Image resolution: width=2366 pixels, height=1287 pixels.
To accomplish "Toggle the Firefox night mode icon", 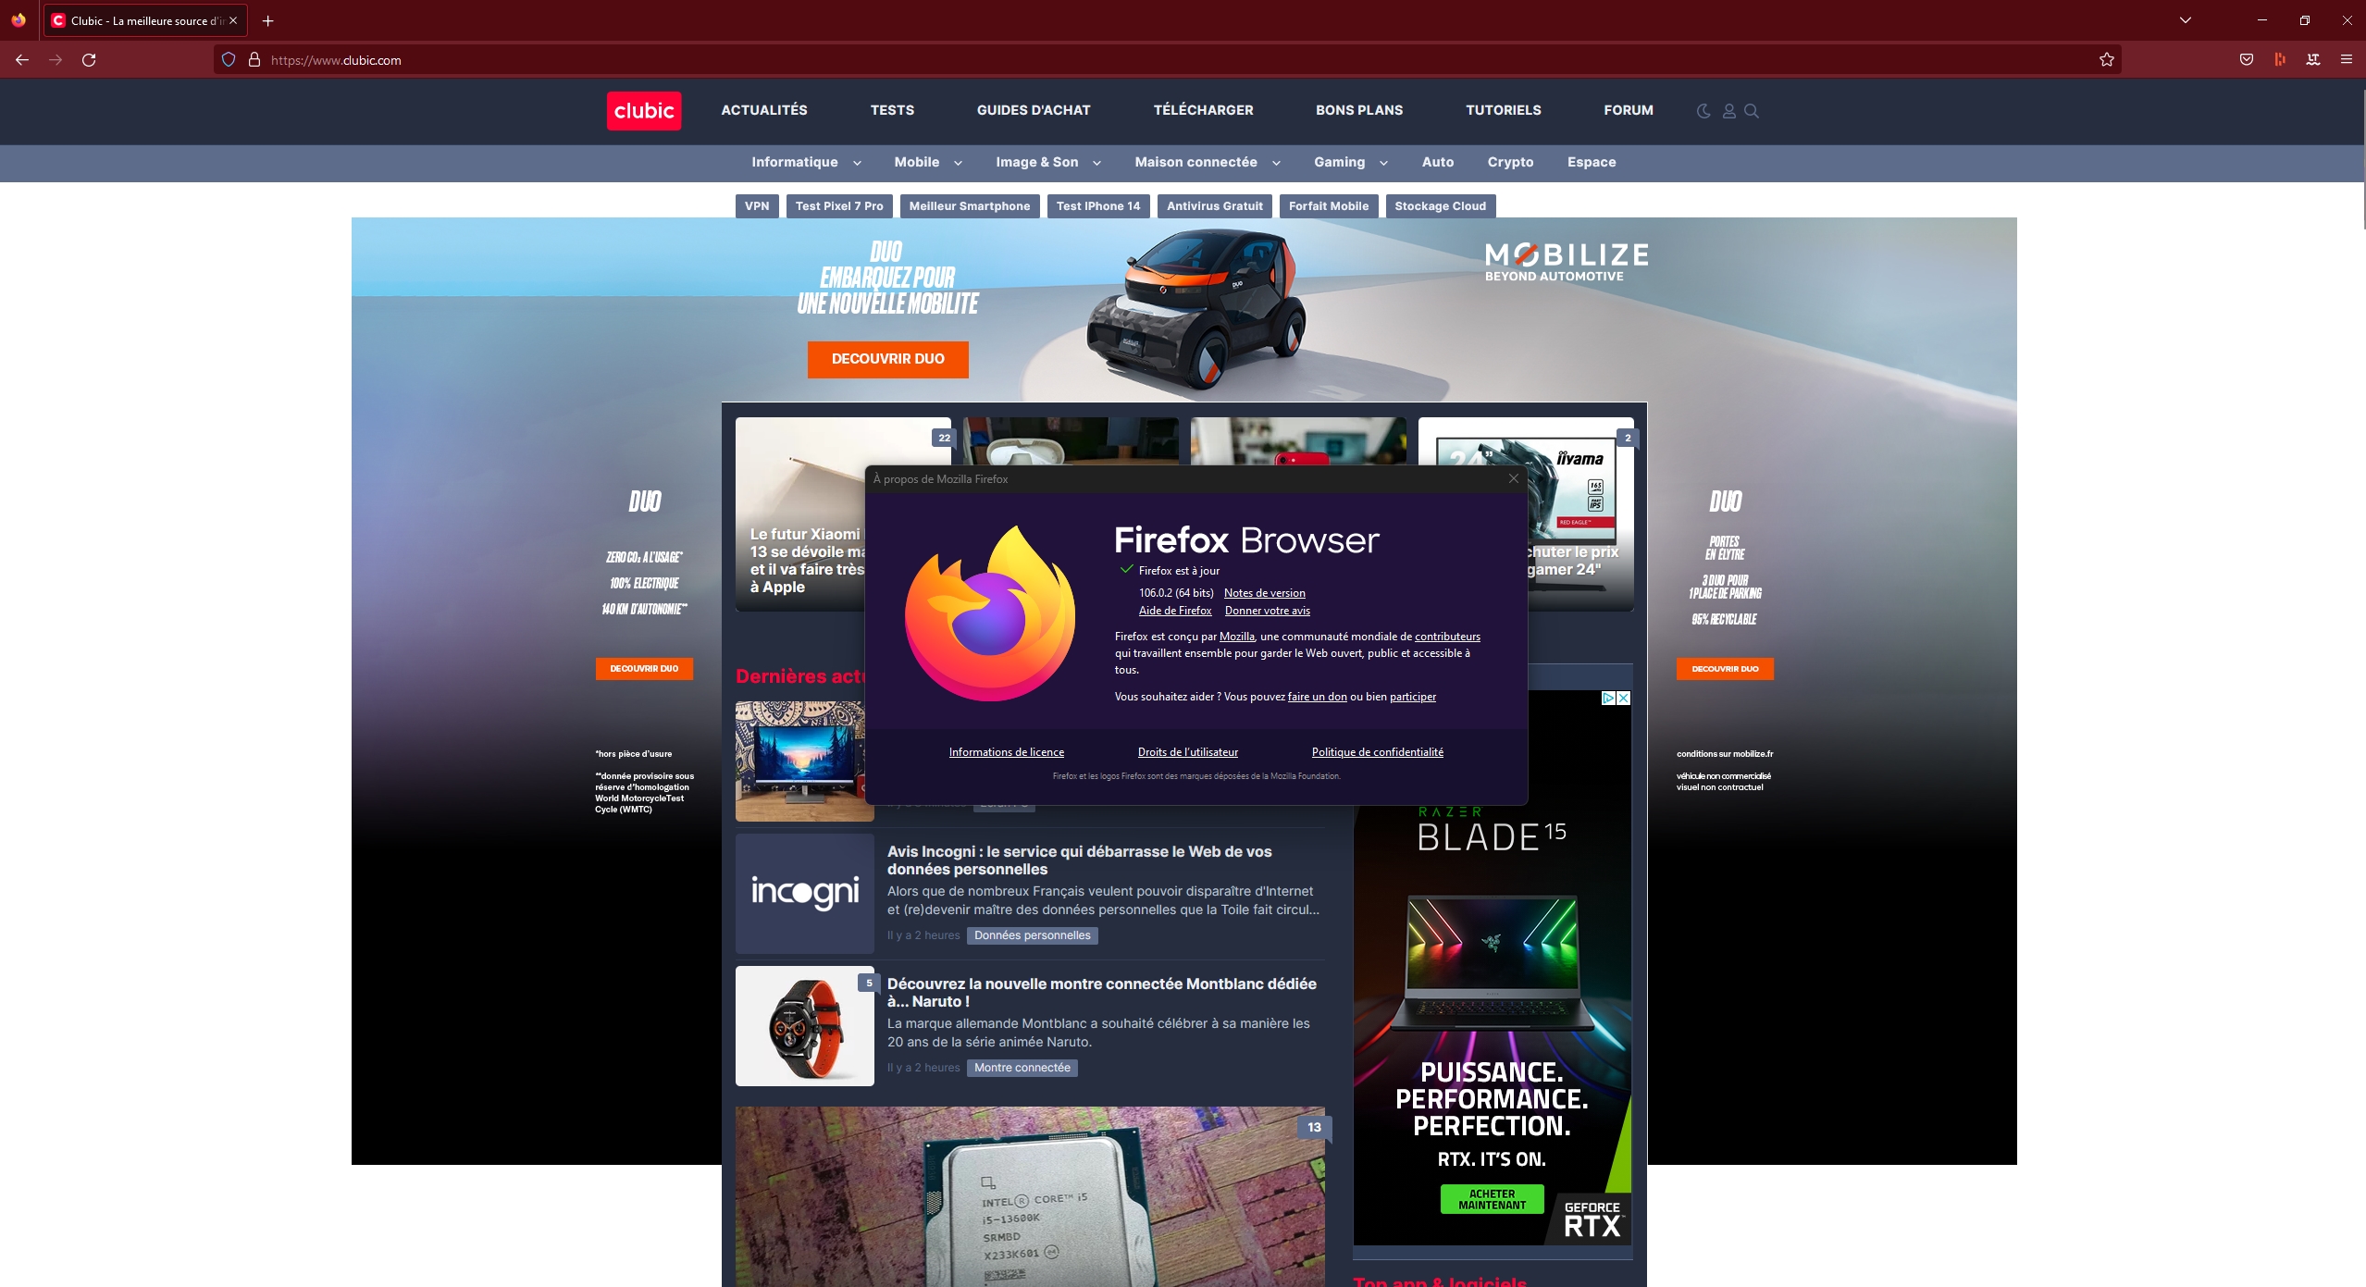I will coord(1703,109).
